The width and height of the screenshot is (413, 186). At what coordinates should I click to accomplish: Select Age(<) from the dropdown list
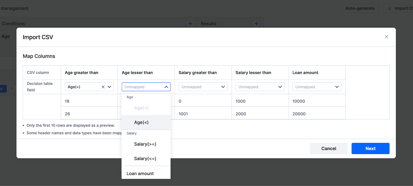(x=146, y=123)
